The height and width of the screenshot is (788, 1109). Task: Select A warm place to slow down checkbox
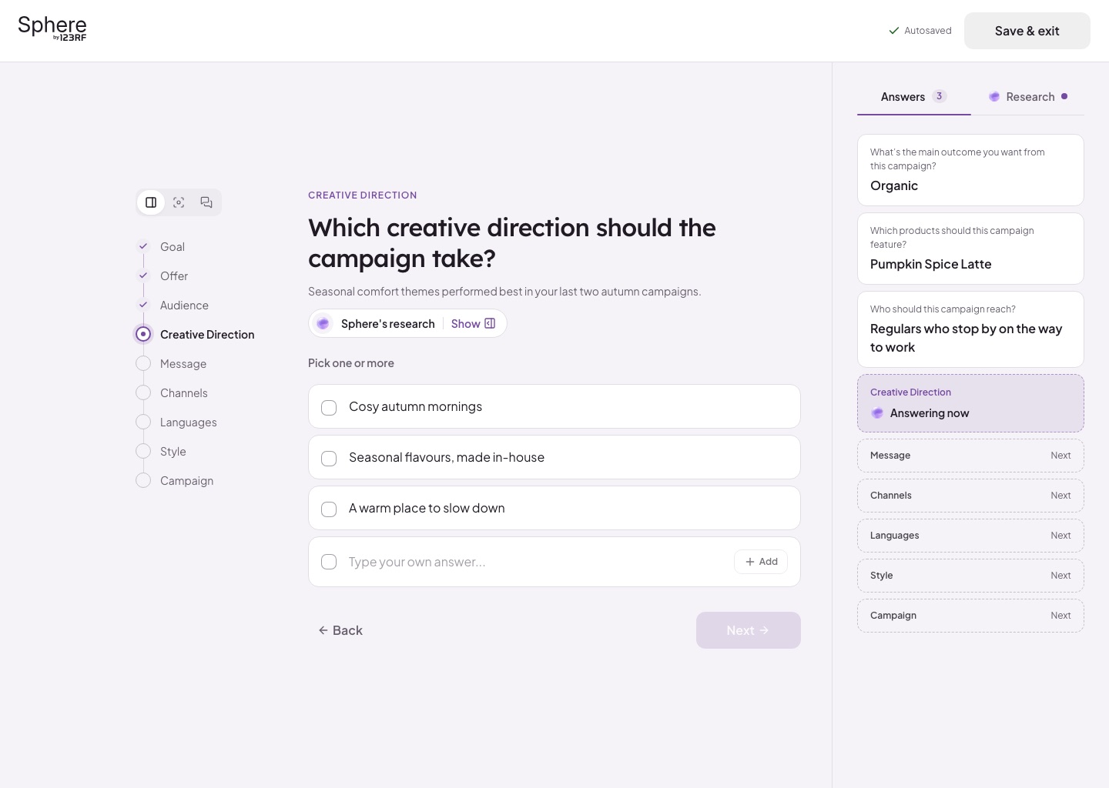coord(329,509)
